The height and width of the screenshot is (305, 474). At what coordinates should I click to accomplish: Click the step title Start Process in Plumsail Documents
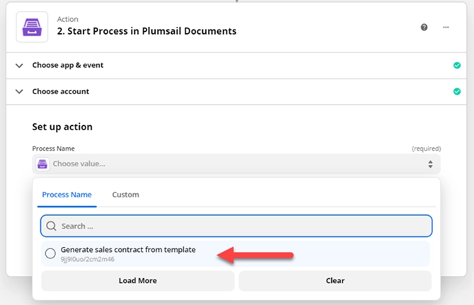pyautogui.click(x=146, y=31)
